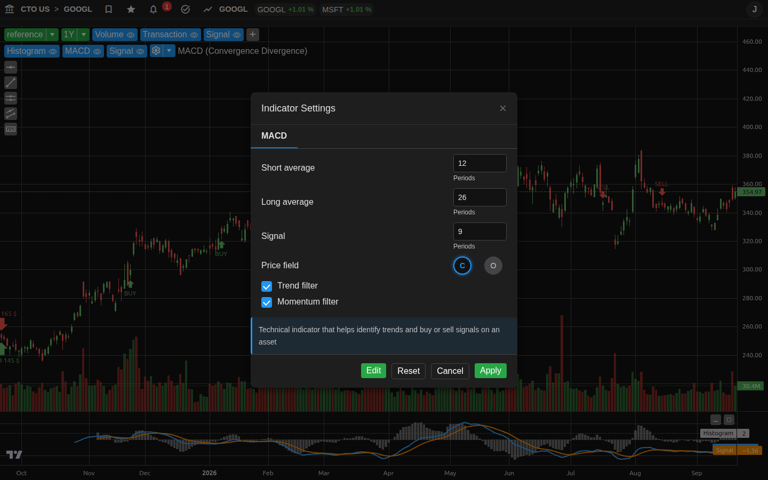Image resolution: width=768 pixels, height=480 pixels.
Task: Go to CTO US in the breadcrumb
Action: 35,9
